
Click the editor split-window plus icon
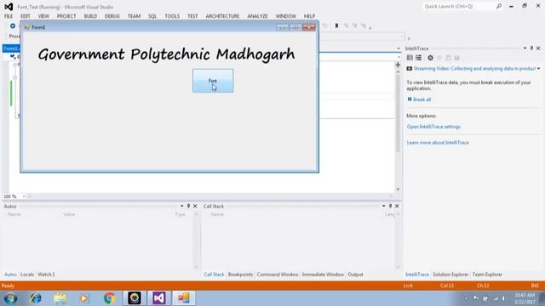click(398, 65)
